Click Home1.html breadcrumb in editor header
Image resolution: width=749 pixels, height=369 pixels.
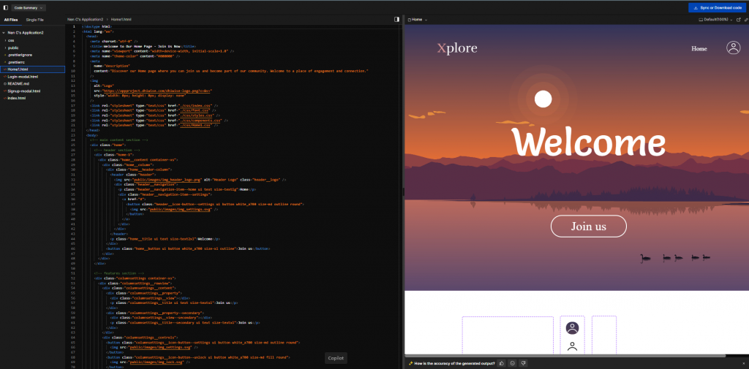[x=121, y=20]
